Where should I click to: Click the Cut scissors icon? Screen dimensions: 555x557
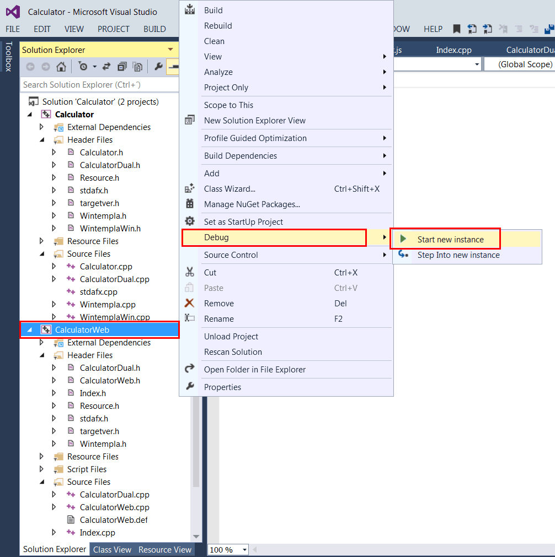(190, 272)
